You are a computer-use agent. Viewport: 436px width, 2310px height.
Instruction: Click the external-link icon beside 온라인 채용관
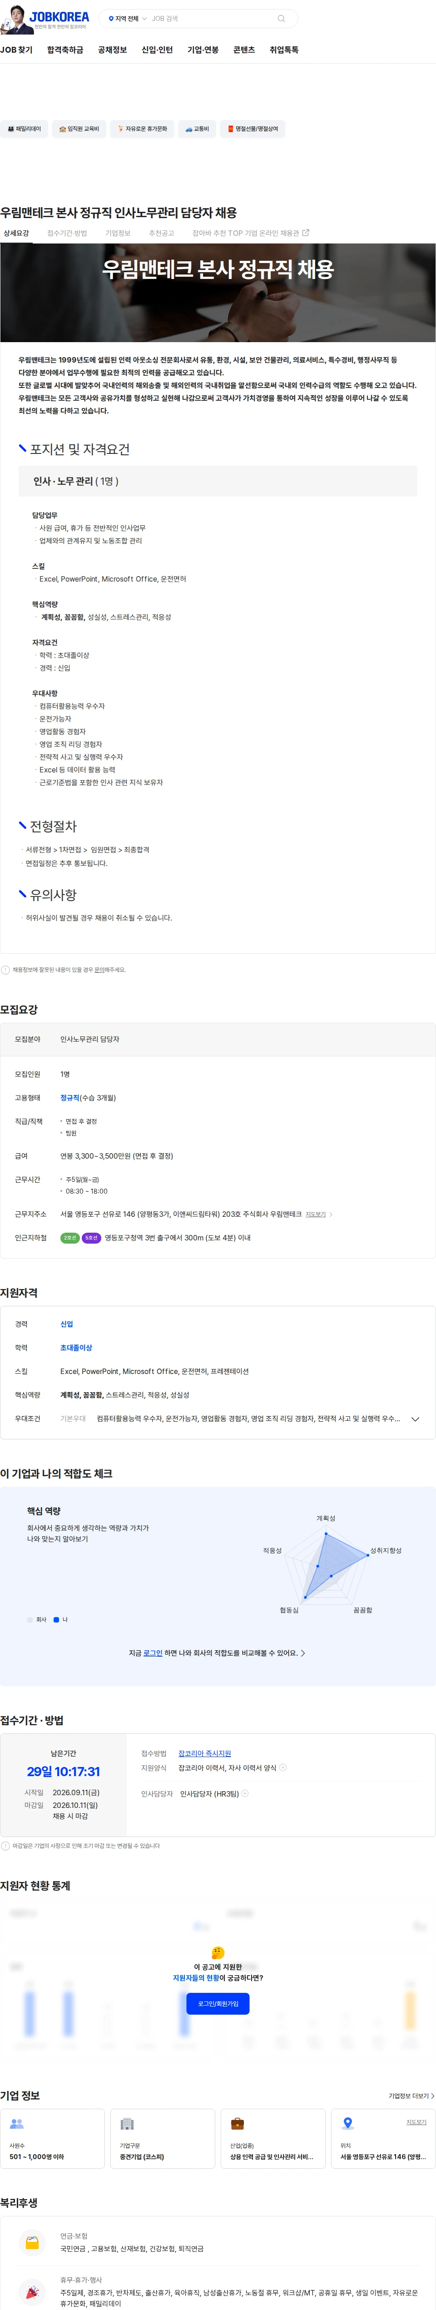coord(306,232)
